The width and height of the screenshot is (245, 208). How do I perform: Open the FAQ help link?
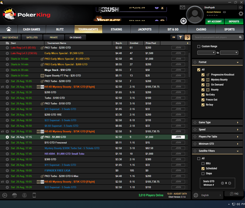[234, 194]
